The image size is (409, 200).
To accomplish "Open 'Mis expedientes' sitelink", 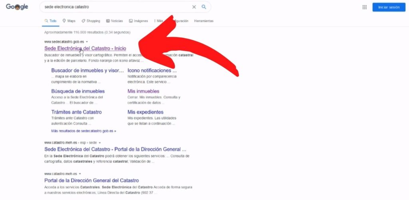I will (x=145, y=112).
